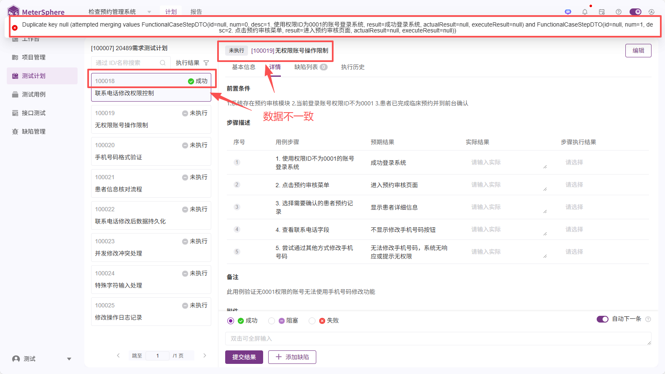Switch to the 执行历史 tab
The height and width of the screenshot is (374, 665).
tap(353, 67)
